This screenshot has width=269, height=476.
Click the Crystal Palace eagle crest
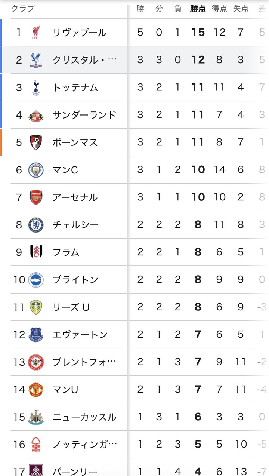36,60
